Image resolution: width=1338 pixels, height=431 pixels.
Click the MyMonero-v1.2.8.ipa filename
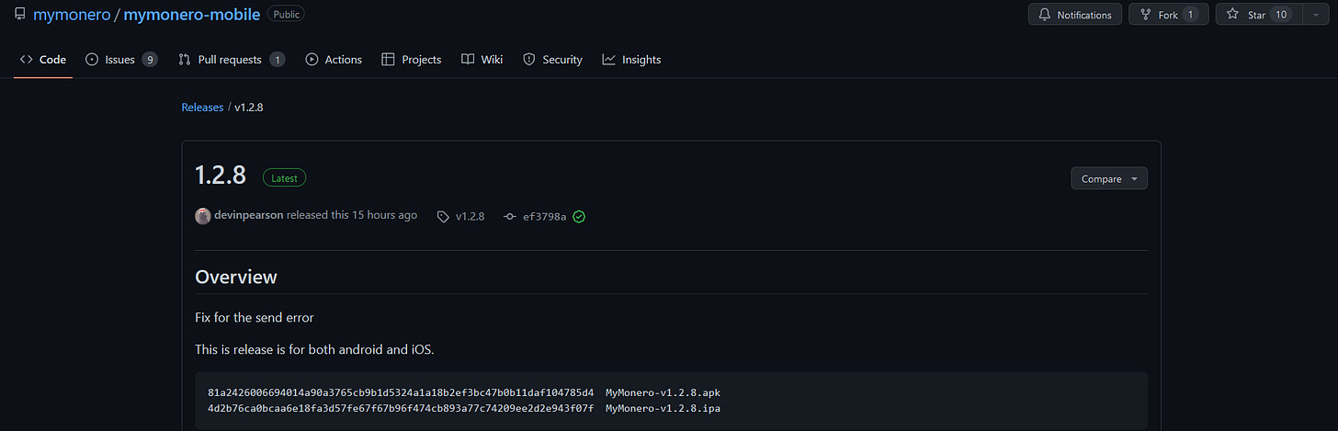click(x=663, y=407)
